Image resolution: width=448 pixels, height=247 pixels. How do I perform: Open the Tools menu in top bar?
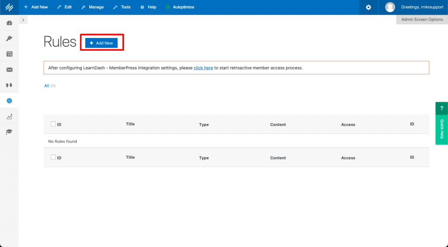(122, 7)
